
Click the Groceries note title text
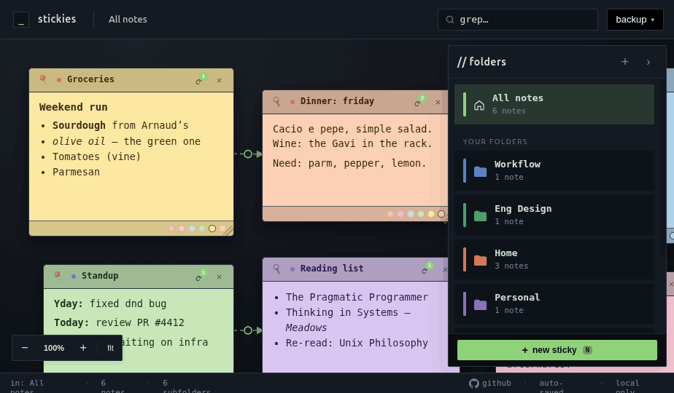point(90,79)
